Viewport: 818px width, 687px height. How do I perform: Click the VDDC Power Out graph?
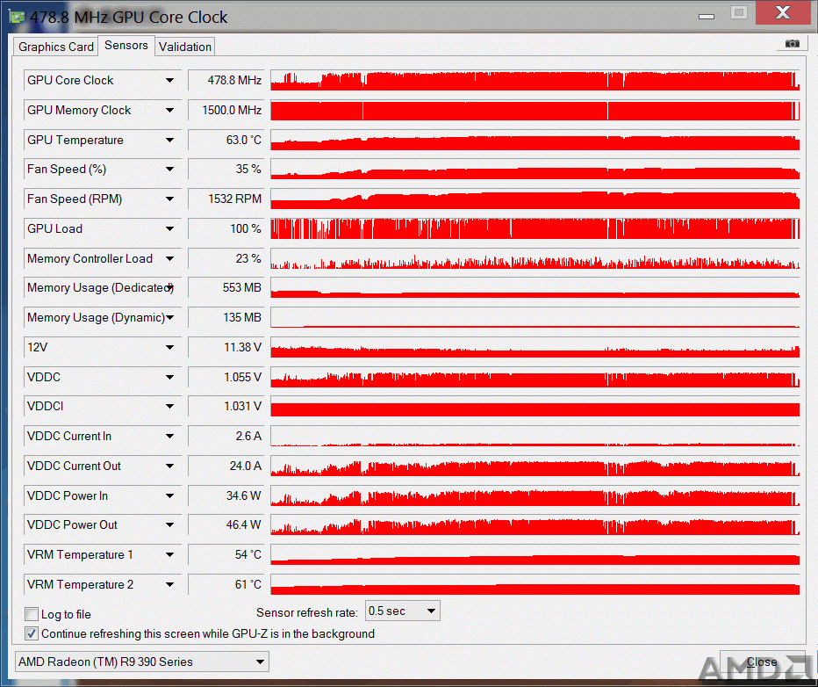tap(535, 524)
